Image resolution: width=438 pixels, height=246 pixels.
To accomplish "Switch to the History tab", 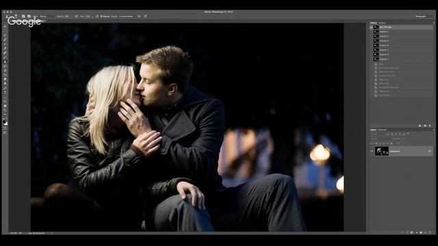I will tap(374, 23).
